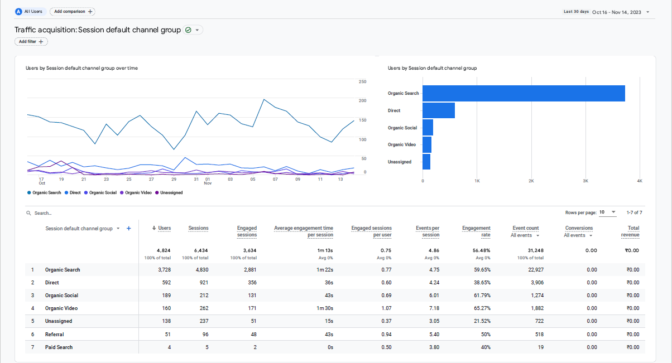Open the Event count All events dropdown

click(x=537, y=235)
